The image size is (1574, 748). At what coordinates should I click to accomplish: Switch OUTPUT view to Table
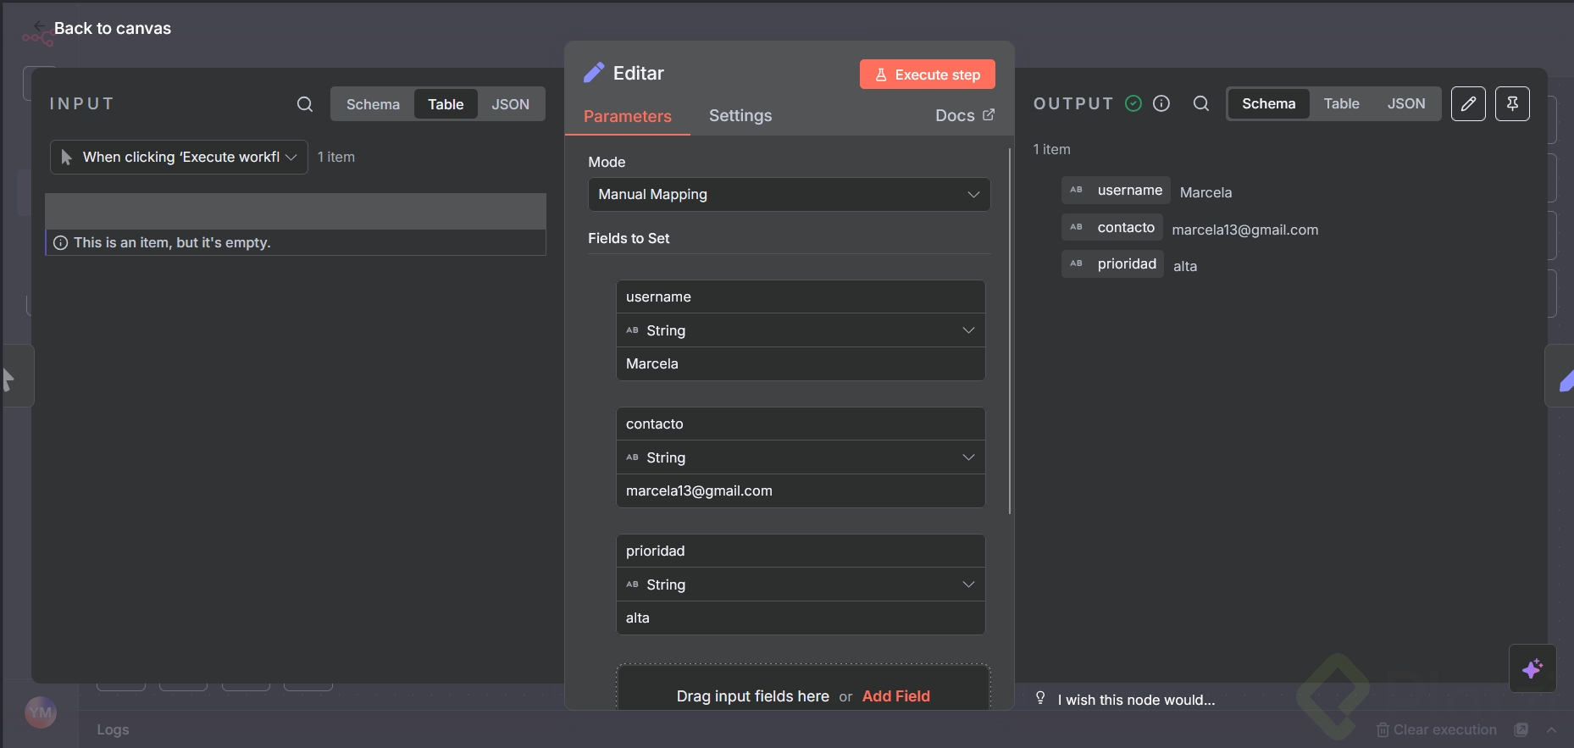[x=1341, y=103]
